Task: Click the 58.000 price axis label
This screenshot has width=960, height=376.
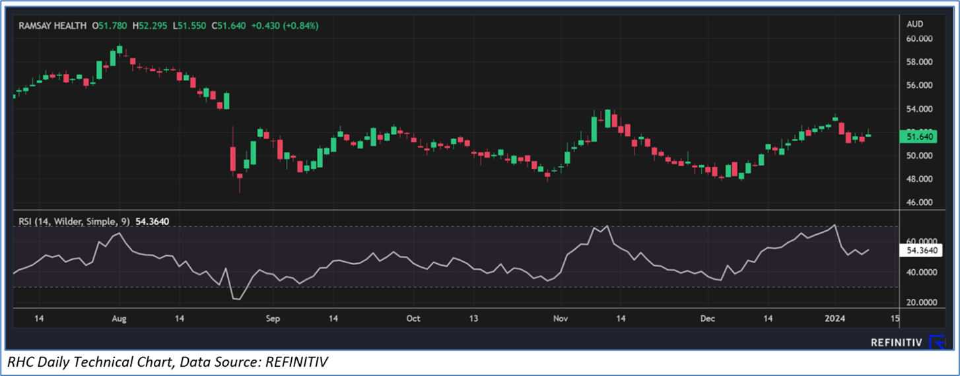Action: [918, 62]
